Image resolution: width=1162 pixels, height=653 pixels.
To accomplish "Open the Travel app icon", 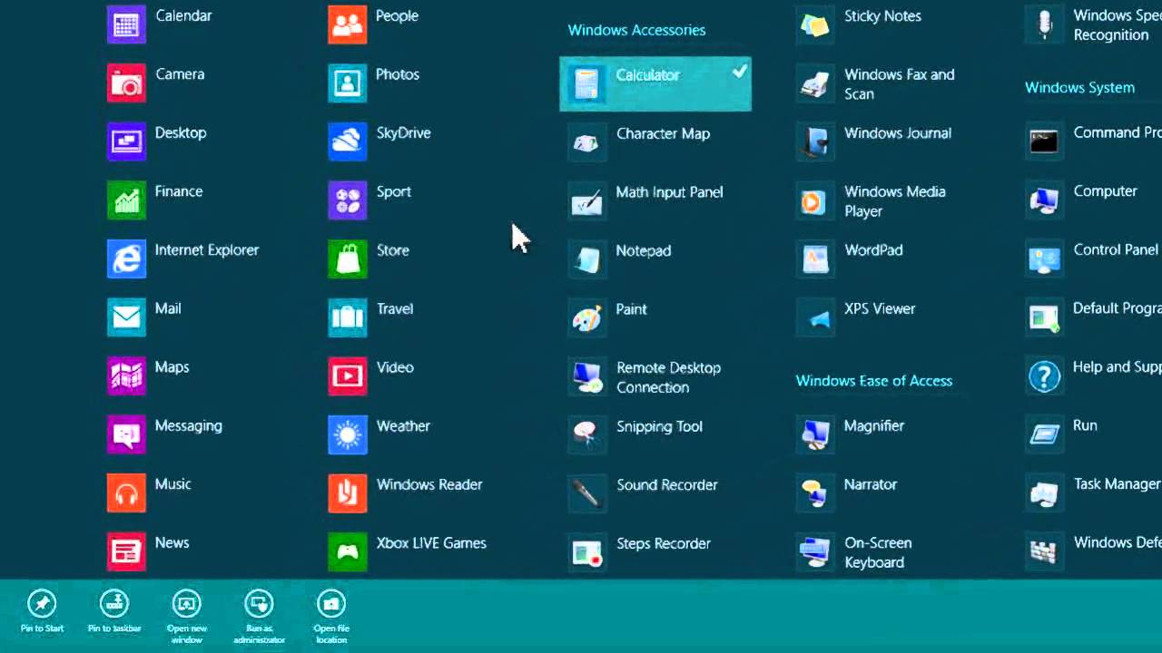I will click(348, 317).
